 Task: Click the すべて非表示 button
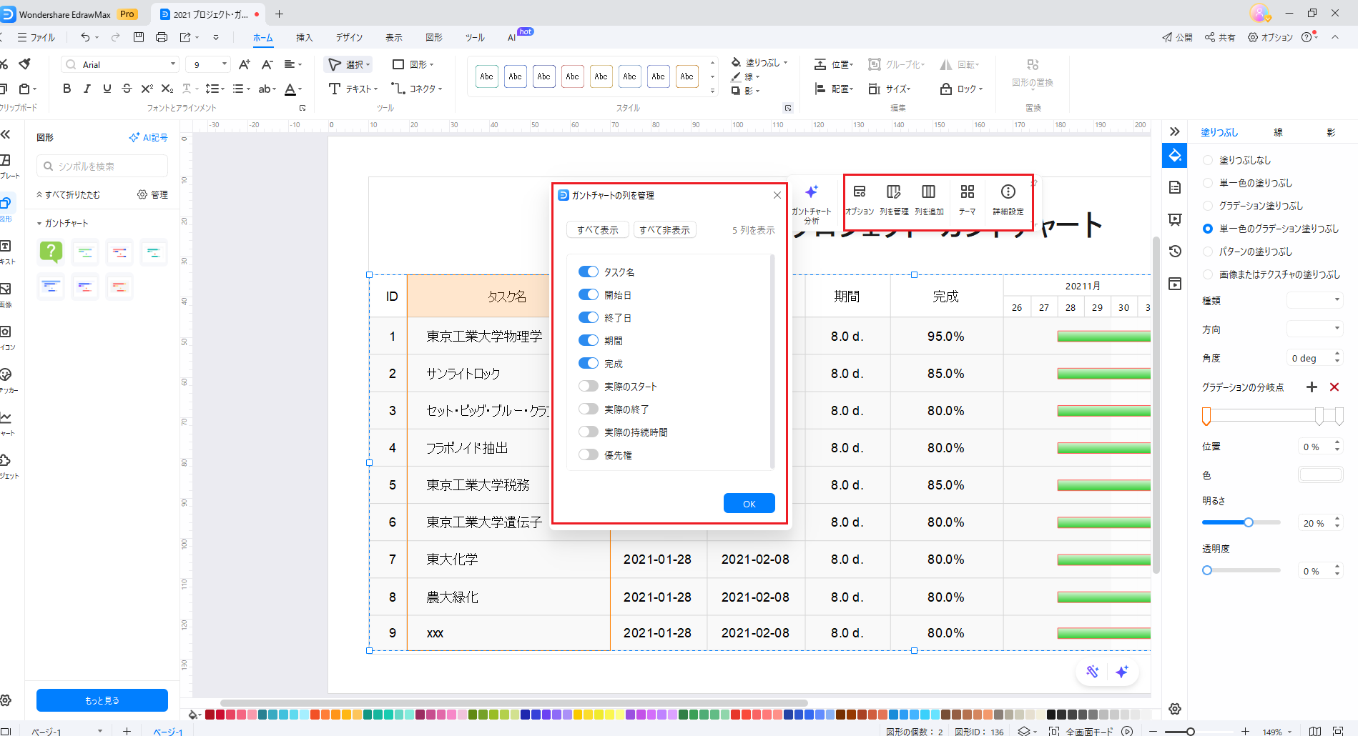tap(664, 230)
